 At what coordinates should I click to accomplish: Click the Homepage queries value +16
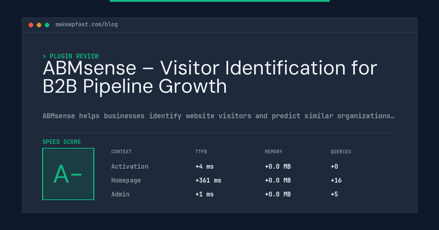click(x=336, y=180)
